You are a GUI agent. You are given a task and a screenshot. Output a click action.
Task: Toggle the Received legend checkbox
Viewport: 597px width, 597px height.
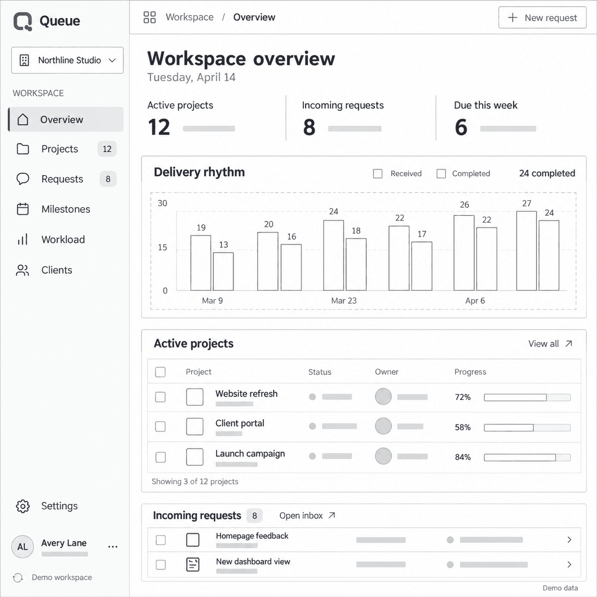point(378,174)
